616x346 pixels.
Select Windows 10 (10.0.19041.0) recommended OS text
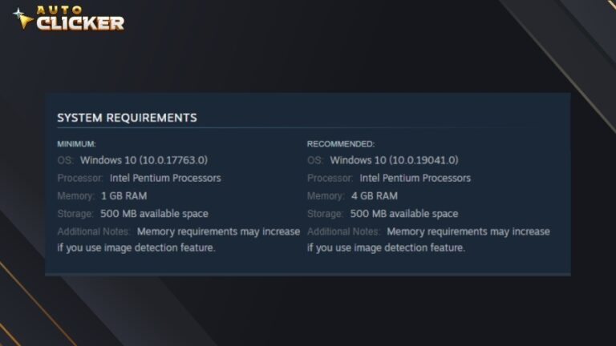[394, 160]
